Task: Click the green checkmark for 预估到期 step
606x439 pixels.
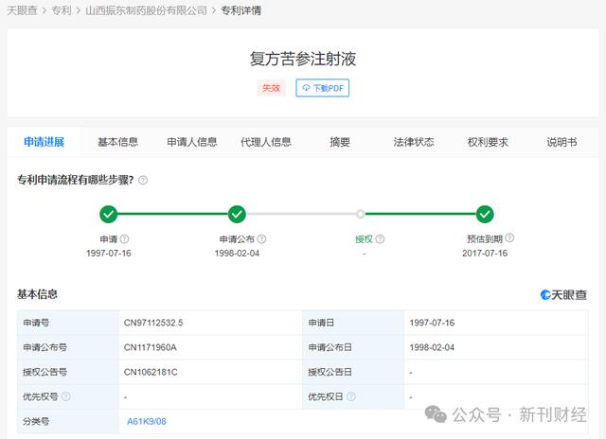Action: [485, 214]
